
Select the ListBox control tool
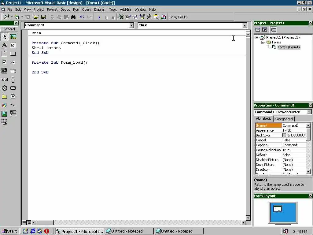(x=13, y=71)
